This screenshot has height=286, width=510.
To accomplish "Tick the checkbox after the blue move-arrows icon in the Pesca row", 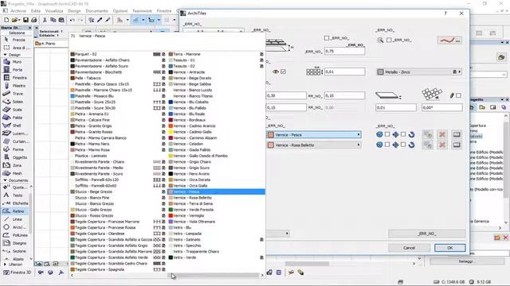I will pos(403,134).
